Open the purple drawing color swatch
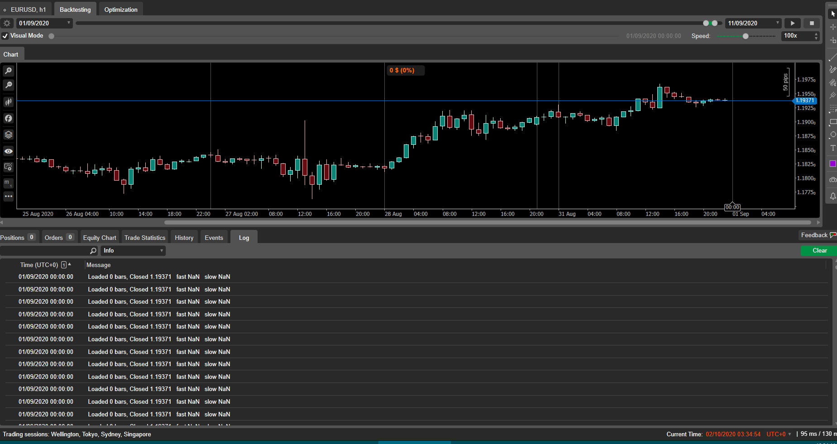This screenshot has height=444, width=837. pos(832,164)
